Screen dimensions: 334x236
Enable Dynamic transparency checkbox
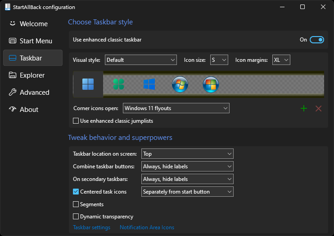pos(76,217)
